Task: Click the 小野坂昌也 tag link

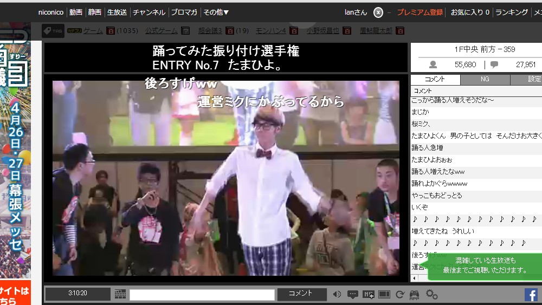Action: tap(323, 31)
